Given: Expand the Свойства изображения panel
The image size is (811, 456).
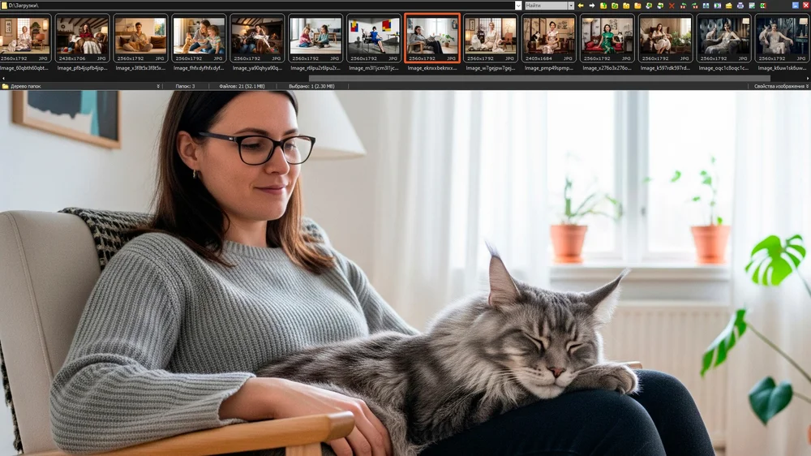Looking at the screenshot, I should (806, 86).
